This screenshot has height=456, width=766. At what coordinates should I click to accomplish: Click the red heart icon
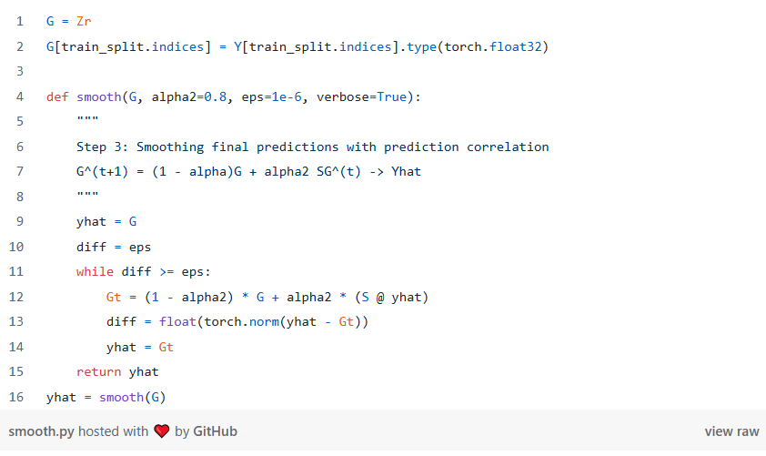162,431
